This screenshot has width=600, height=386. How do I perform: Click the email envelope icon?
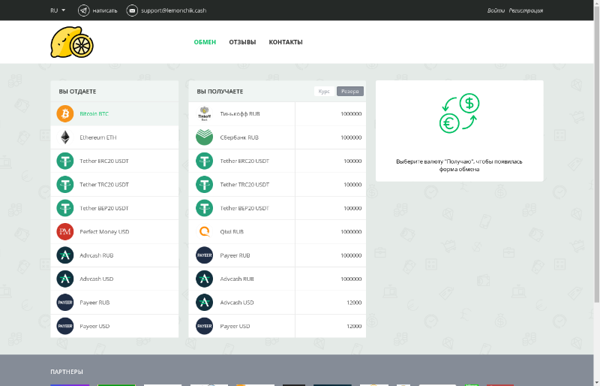[x=132, y=11]
